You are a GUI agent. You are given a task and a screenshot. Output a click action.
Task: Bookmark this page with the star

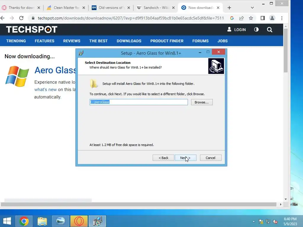tap(251, 18)
